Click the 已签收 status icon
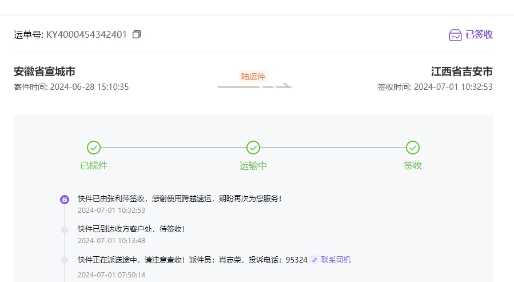 455,35
